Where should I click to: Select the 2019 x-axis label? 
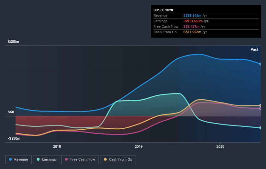pos(139,146)
